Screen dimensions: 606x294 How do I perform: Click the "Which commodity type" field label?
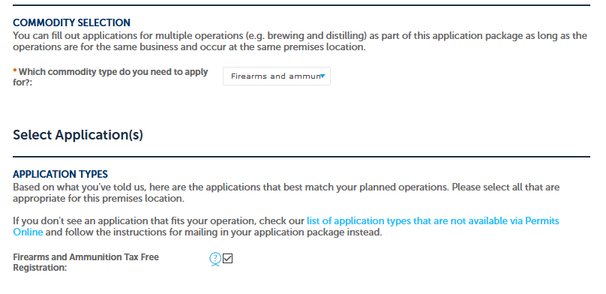click(x=110, y=77)
